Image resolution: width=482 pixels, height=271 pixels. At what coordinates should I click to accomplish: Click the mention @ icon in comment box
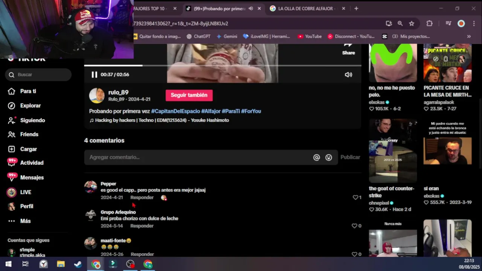(x=317, y=157)
